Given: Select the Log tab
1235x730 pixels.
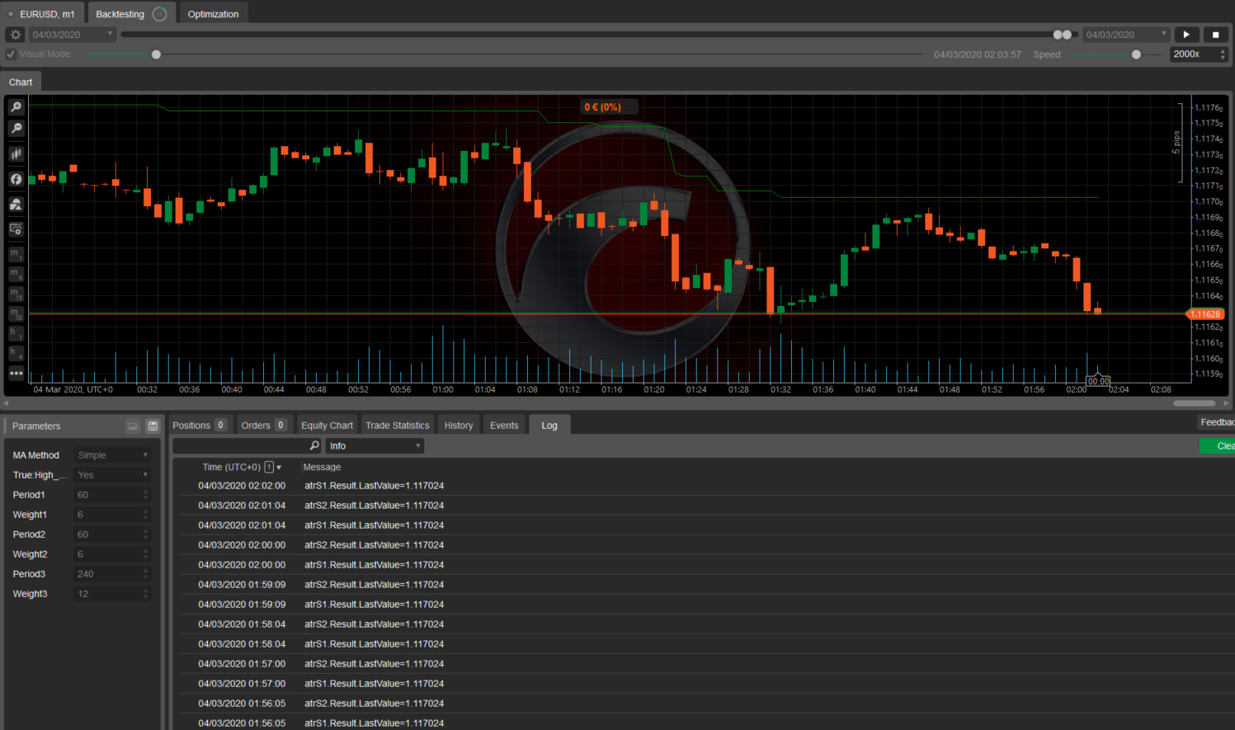Looking at the screenshot, I should [549, 426].
